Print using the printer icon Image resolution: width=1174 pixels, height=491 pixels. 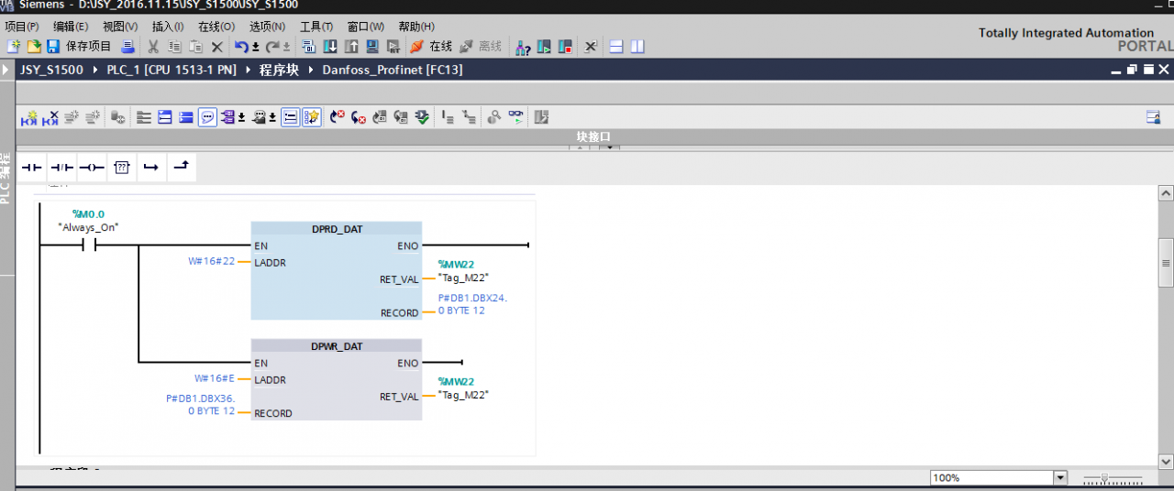click(x=128, y=46)
